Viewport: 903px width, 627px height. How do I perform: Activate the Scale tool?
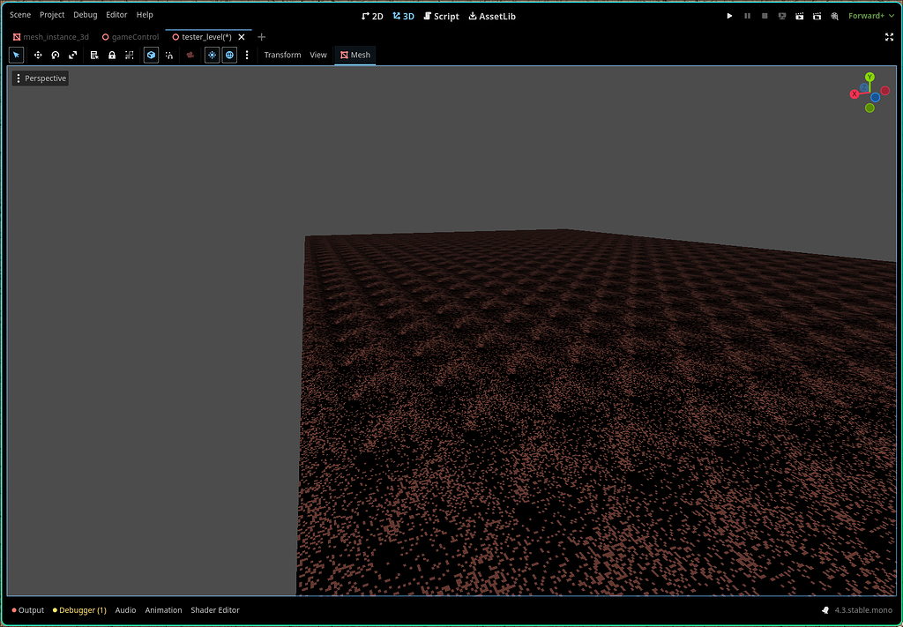coord(72,55)
